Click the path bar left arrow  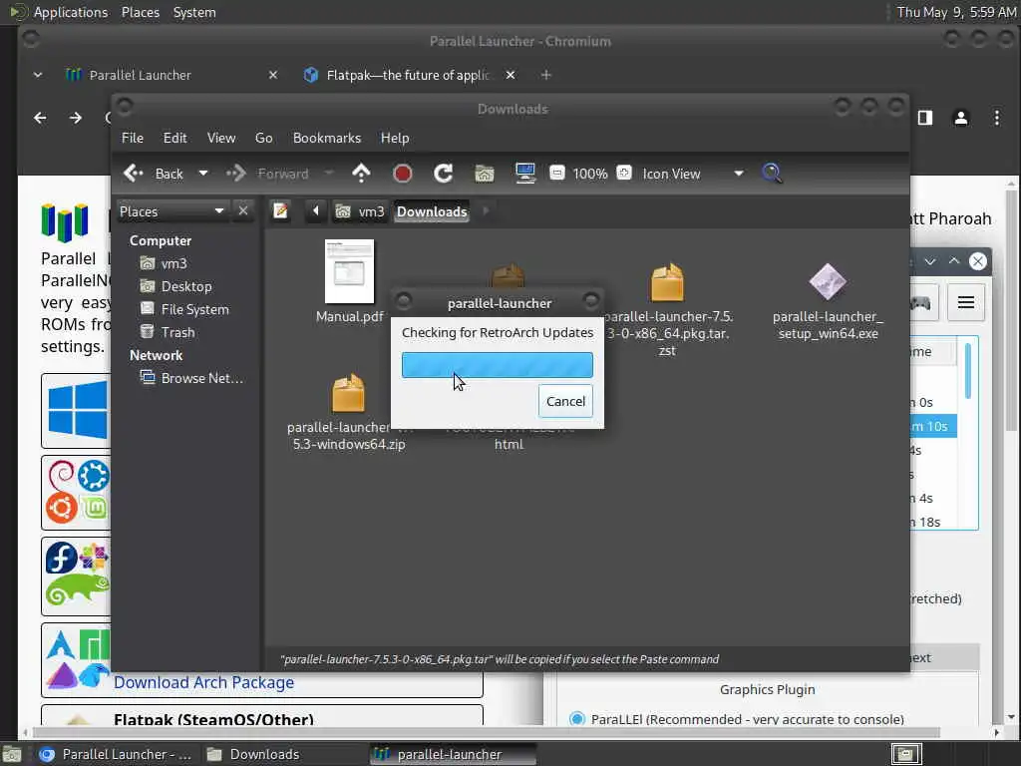(x=316, y=211)
